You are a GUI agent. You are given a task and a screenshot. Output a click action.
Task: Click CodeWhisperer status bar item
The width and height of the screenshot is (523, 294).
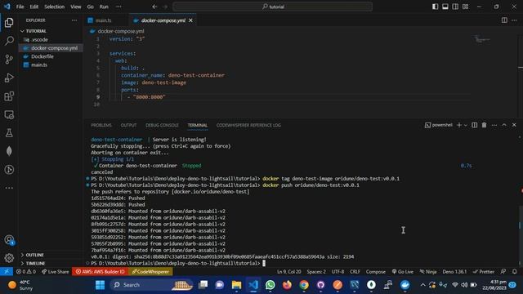[150, 272]
